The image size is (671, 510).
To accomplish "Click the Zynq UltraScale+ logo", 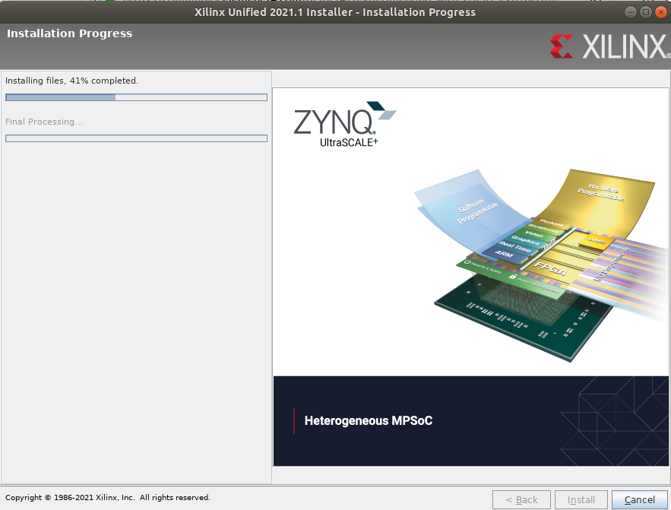I will [345, 125].
